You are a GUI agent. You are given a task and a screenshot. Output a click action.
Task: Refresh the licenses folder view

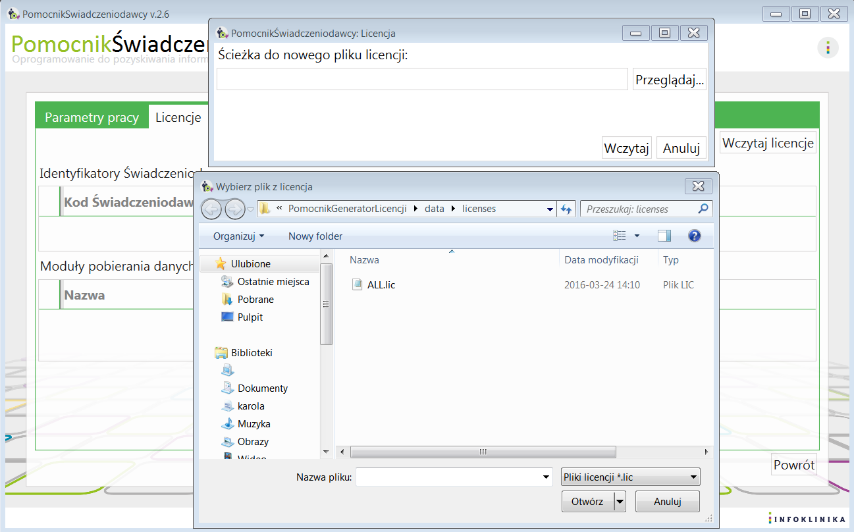566,209
